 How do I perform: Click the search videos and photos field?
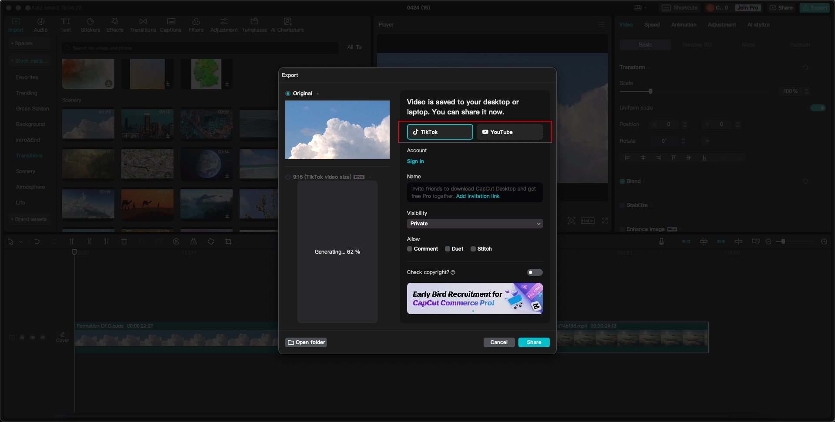(200, 48)
